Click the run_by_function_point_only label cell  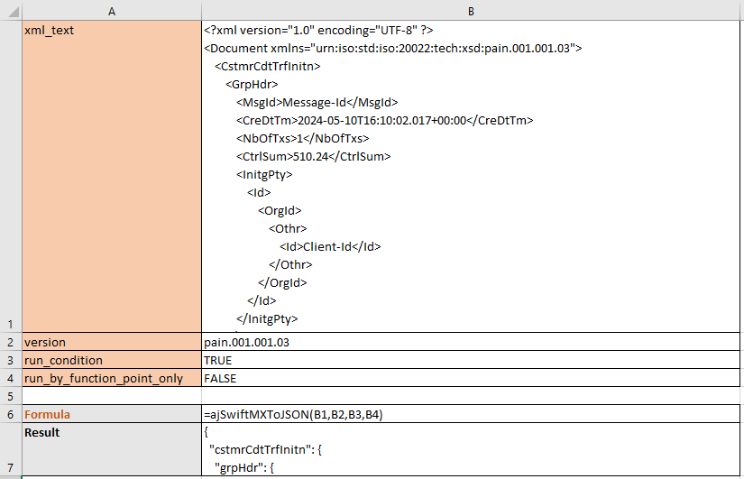[111, 378]
